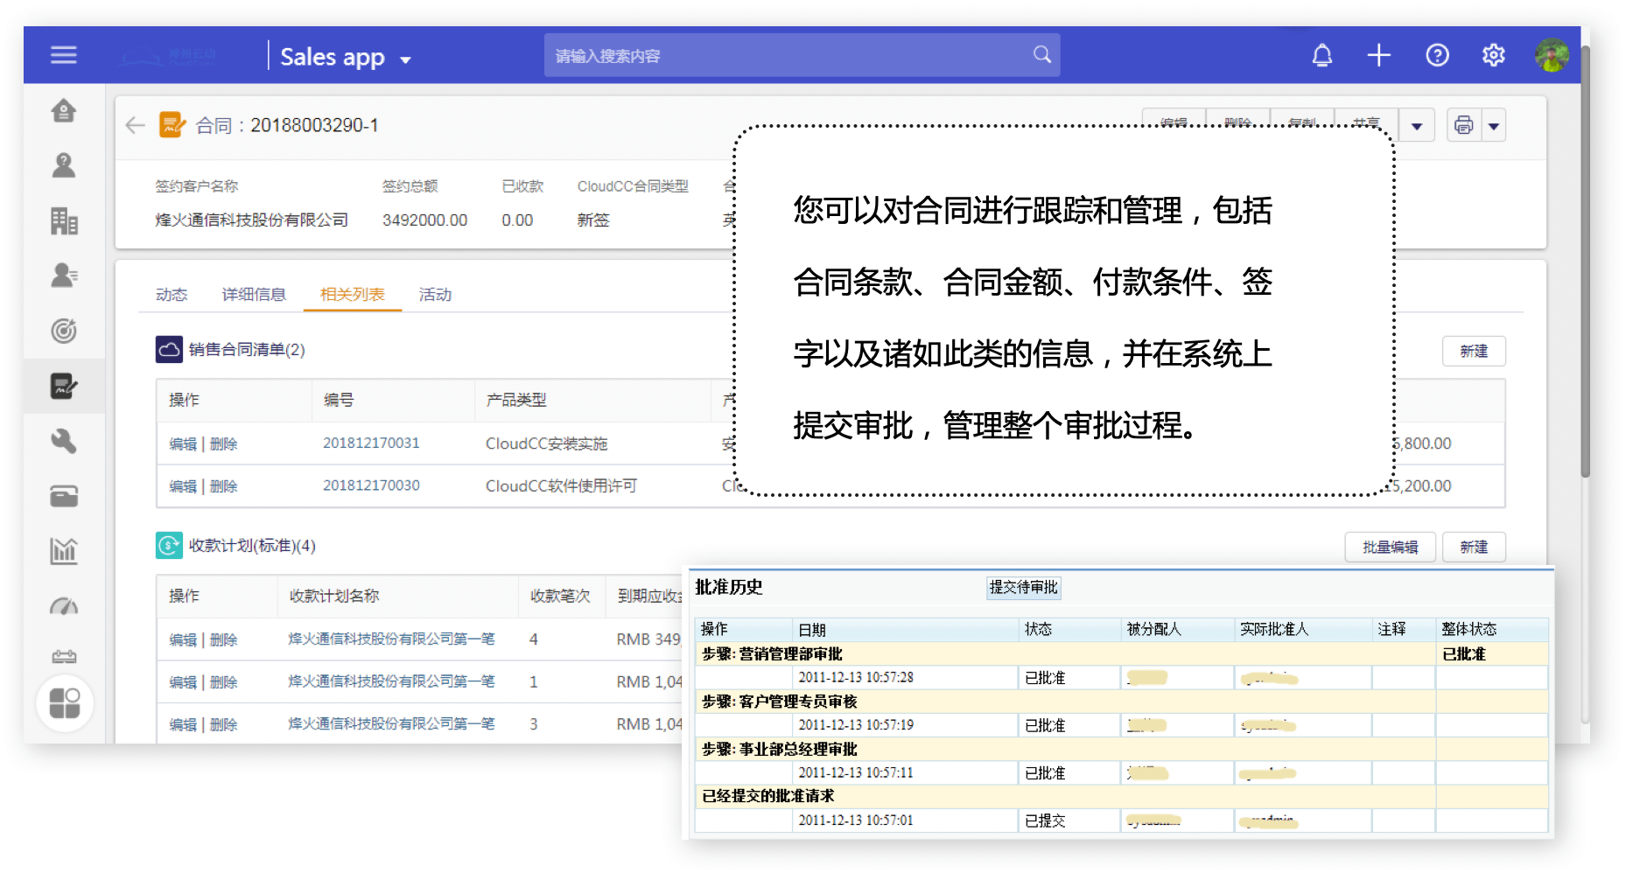Click the magnifier search icon
1626x873 pixels.
point(1041,54)
